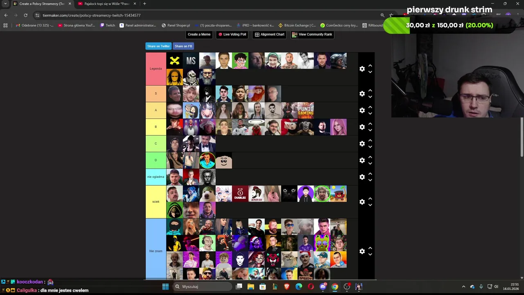The image size is (524, 295).
Task: Move B tier row up
Action: pos(370,124)
